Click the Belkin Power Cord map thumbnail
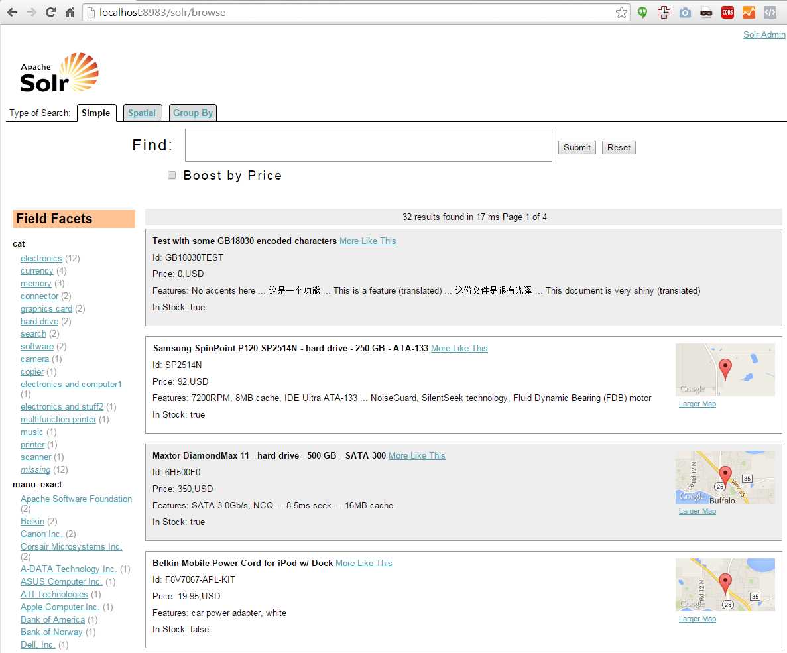This screenshot has height=653, width=787. click(x=725, y=585)
